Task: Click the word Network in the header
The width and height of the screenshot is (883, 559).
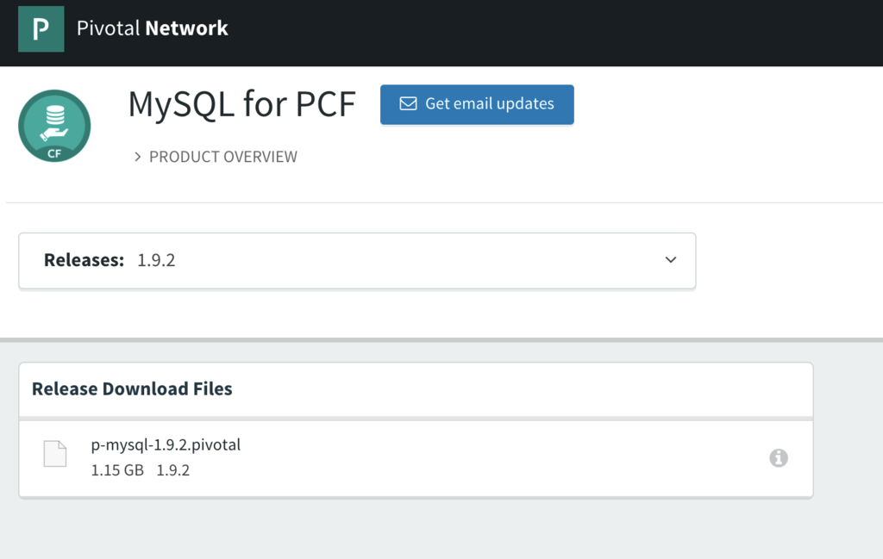Action: (x=186, y=28)
